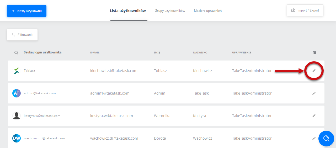Click the search magnifier icon in header row
Screen dimensions: 336x148
coord(16,53)
